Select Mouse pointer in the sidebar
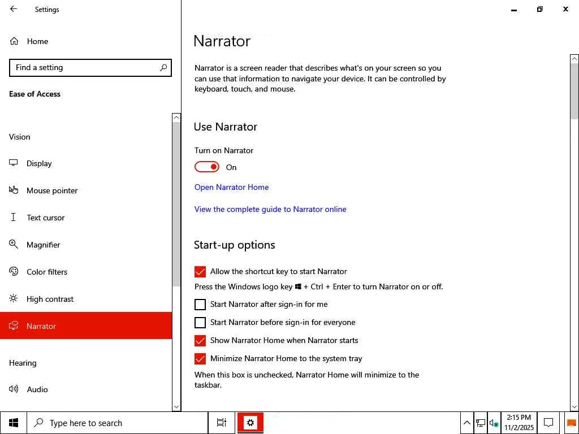This screenshot has height=434, width=579. [x=86, y=190]
